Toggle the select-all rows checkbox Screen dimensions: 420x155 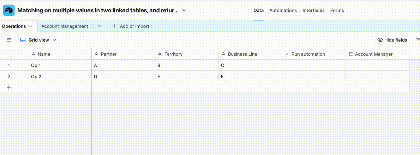pyautogui.click(x=9, y=54)
